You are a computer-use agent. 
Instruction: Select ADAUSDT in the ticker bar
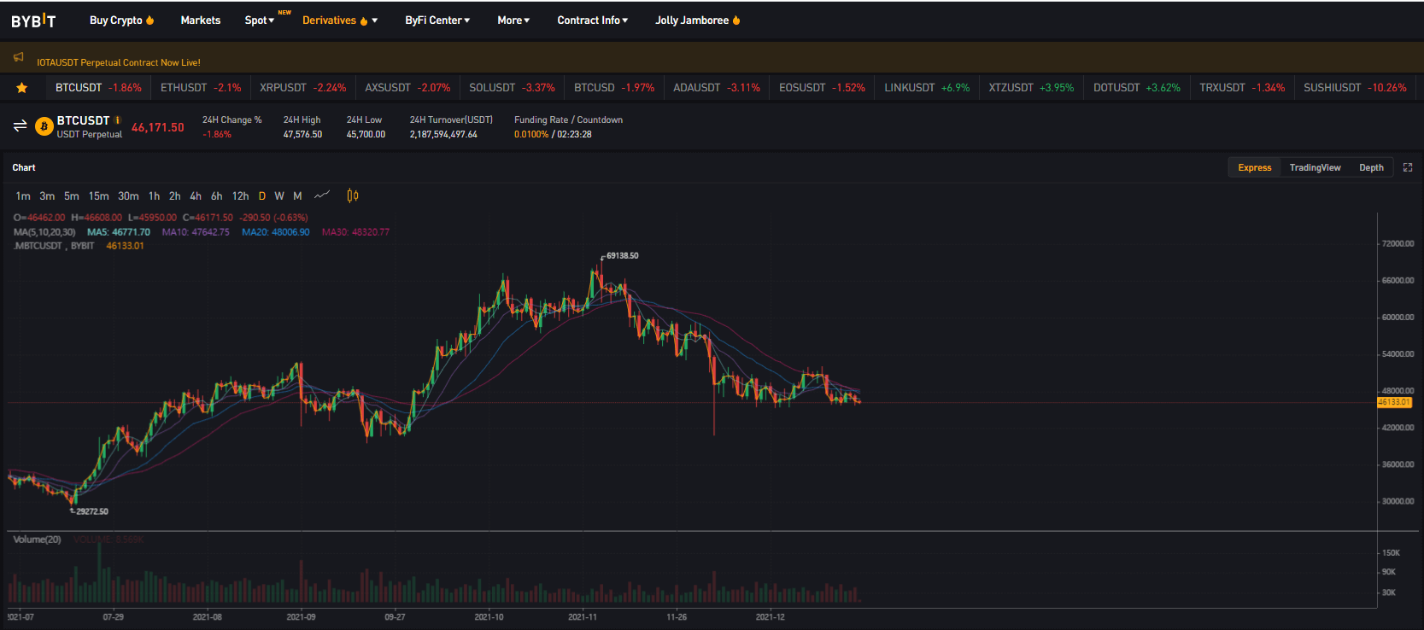[717, 88]
